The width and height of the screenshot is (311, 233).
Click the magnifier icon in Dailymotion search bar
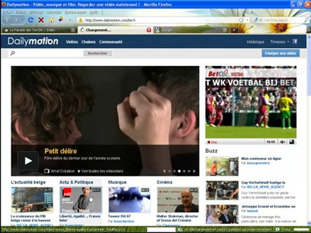click(x=13, y=53)
